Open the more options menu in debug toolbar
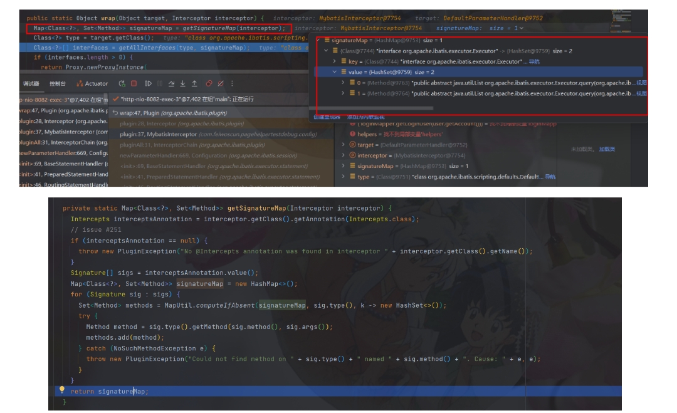 231,83
